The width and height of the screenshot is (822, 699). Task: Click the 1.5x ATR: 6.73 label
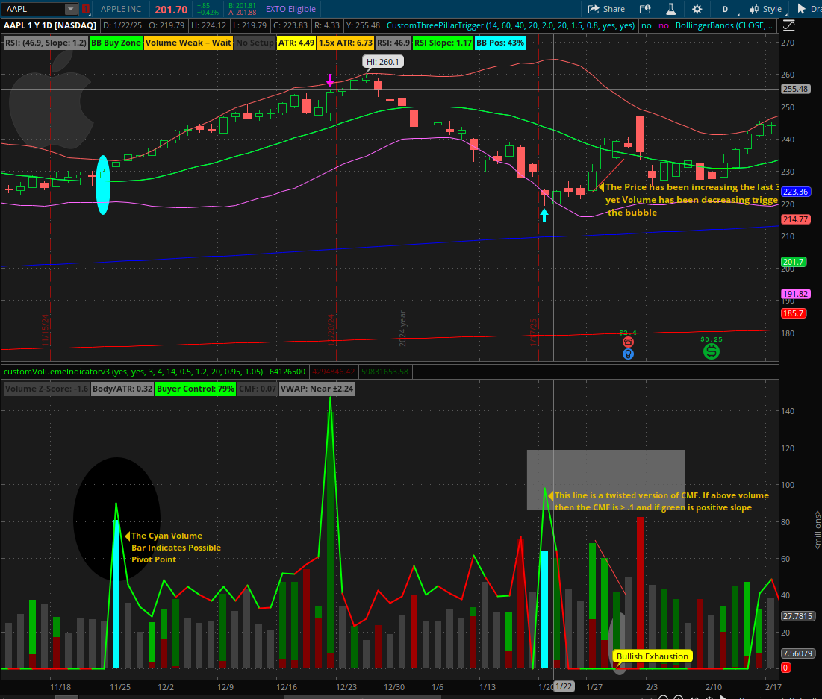(346, 43)
